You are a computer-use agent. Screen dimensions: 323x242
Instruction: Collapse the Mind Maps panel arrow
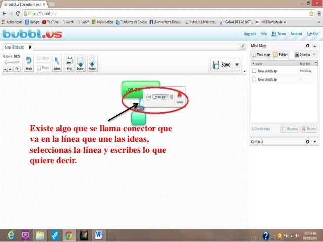pyautogui.click(x=315, y=46)
